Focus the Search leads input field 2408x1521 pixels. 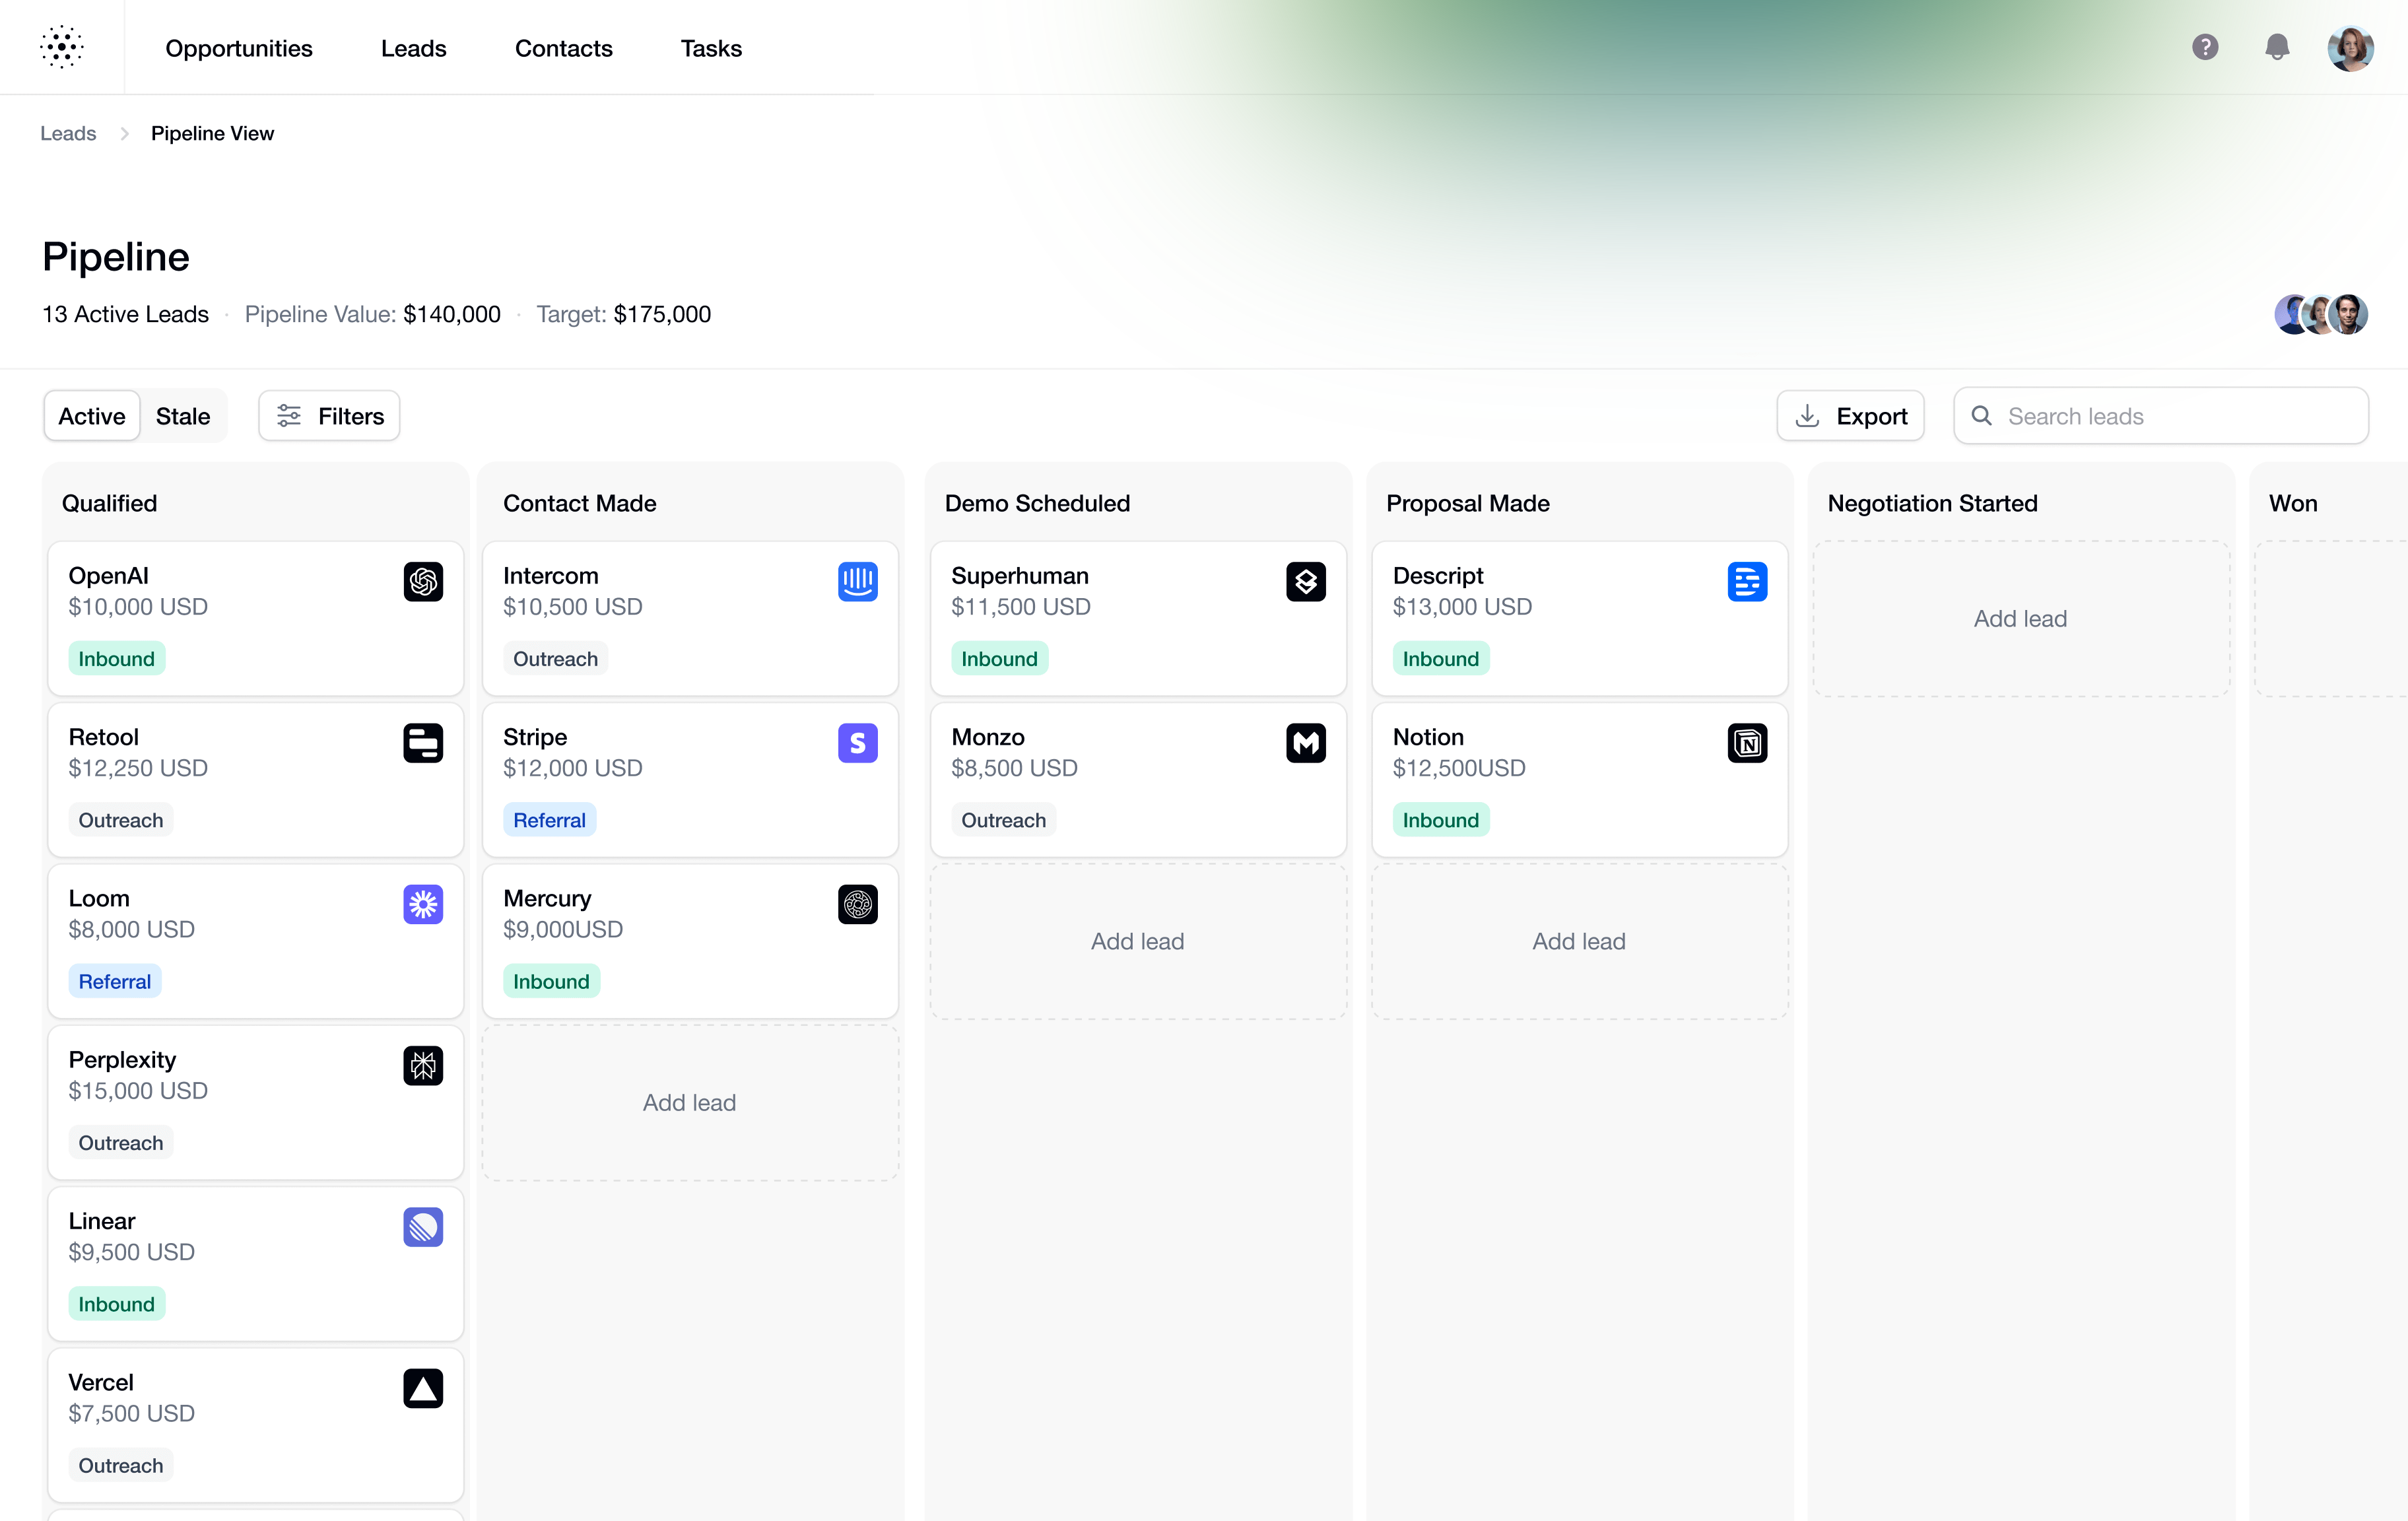click(x=2161, y=416)
